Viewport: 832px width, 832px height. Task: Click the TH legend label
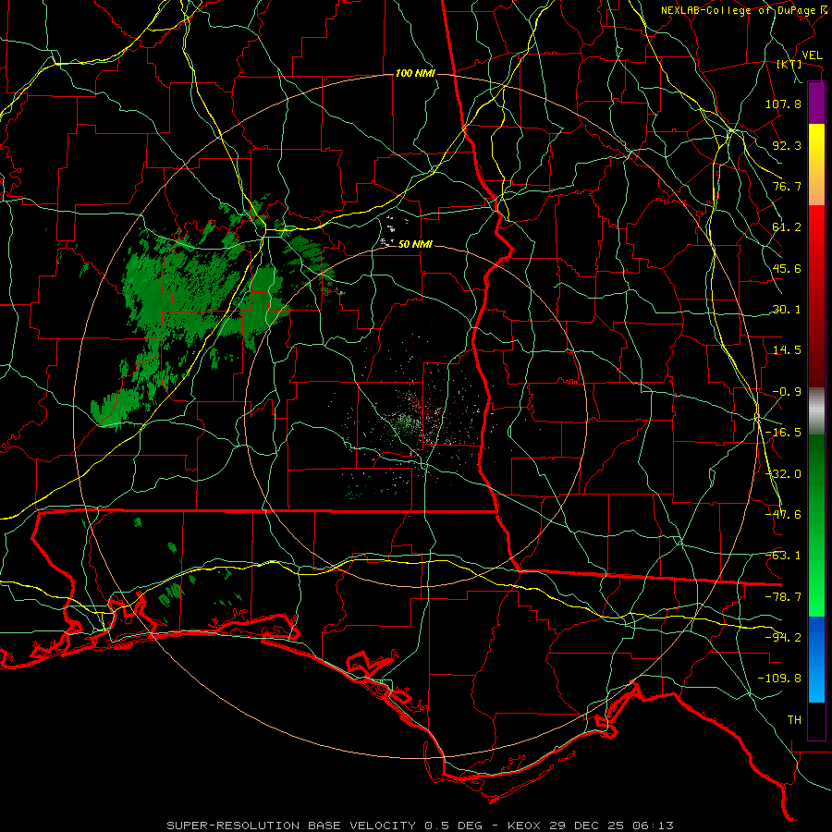pyautogui.click(x=794, y=720)
